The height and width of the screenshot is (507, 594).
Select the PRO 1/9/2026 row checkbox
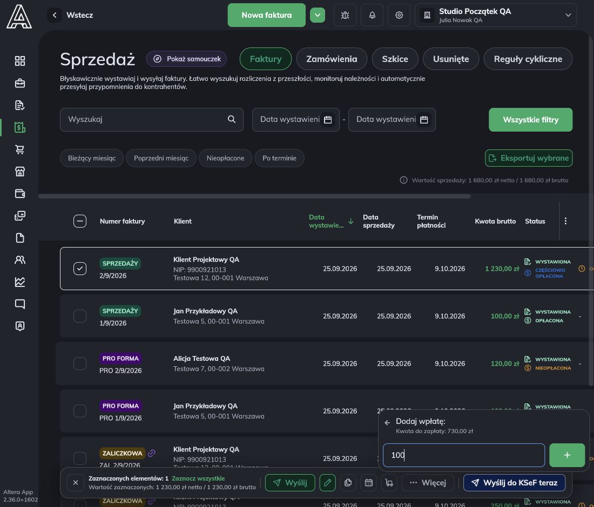tap(80, 411)
